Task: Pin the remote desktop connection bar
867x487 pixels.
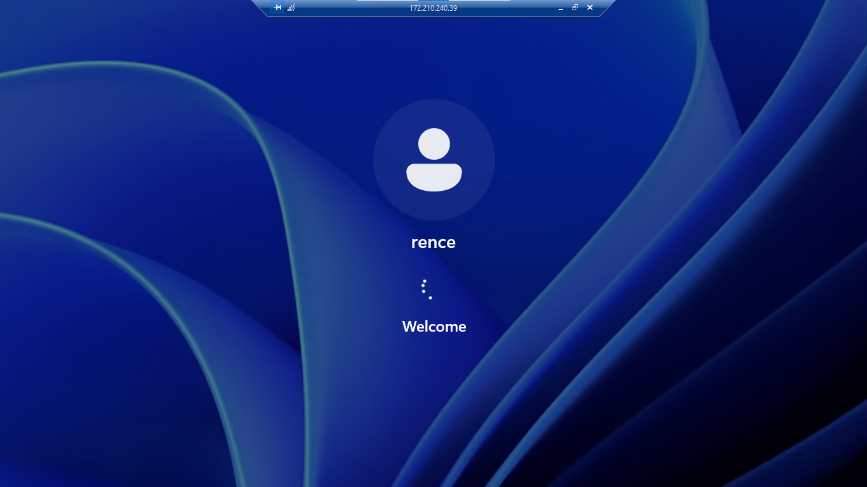Action: point(277,8)
